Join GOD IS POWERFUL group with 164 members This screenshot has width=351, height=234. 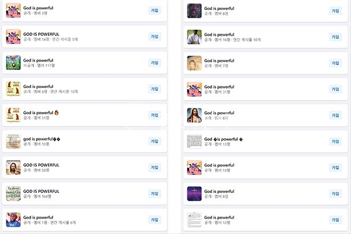click(x=154, y=194)
